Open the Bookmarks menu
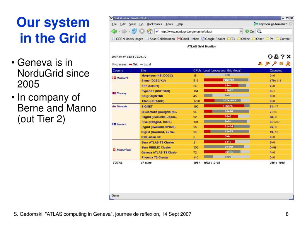300x225 pixels. (x=154, y=24)
